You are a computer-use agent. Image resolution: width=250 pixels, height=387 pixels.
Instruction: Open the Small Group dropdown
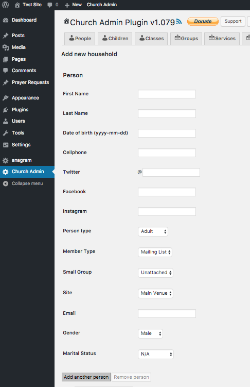[x=155, y=273]
